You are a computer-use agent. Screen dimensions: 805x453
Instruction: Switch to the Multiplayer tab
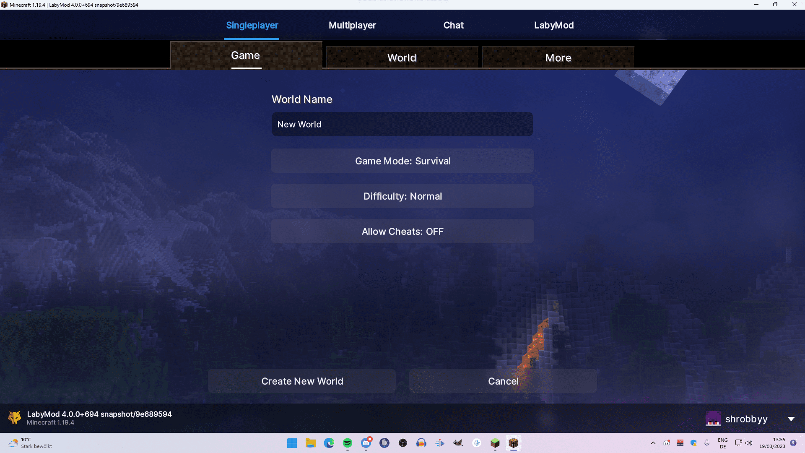pyautogui.click(x=353, y=25)
